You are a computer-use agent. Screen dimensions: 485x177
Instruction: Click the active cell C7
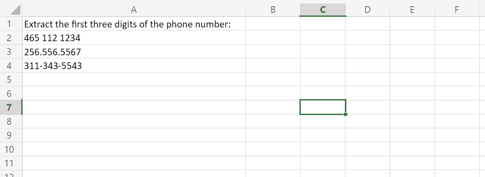322,107
